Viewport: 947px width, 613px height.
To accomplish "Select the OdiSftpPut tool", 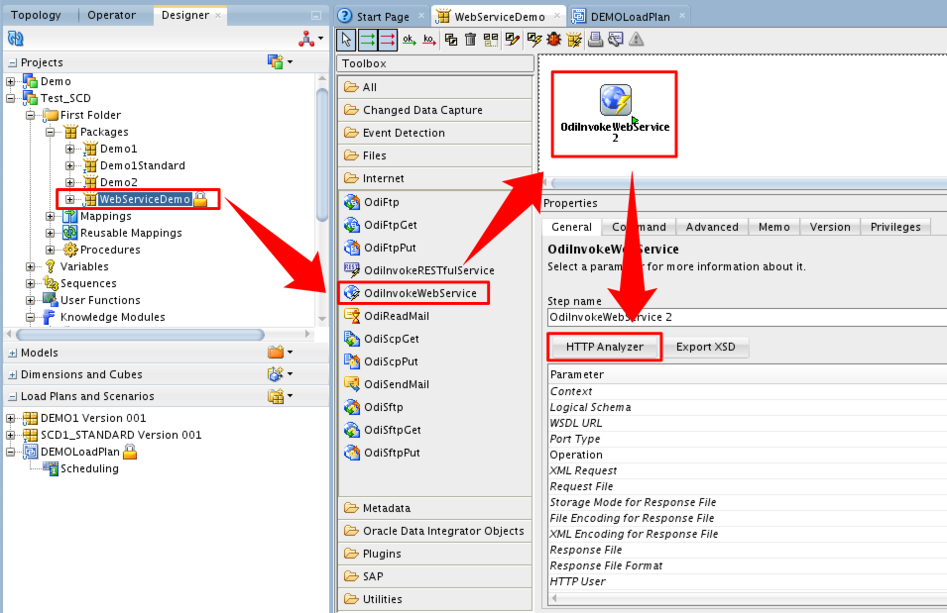I will click(x=383, y=453).
